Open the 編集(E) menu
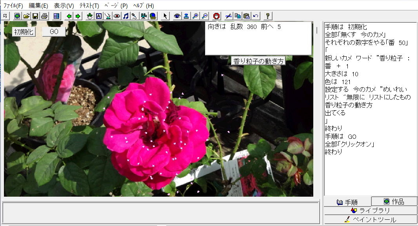 click(38, 5)
